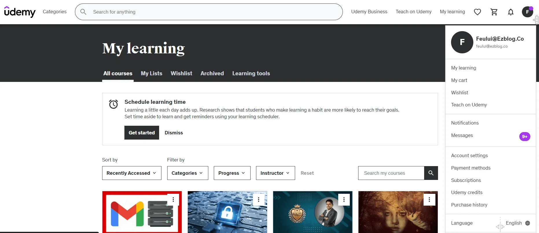Open options menu on padlock security course card
The height and width of the screenshot is (233, 539).
[x=259, y=200]
